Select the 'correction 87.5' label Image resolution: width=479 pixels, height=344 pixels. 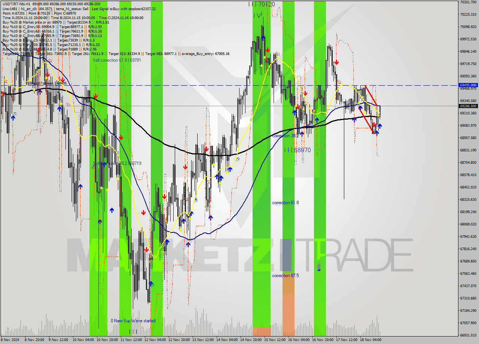(285, 276)
